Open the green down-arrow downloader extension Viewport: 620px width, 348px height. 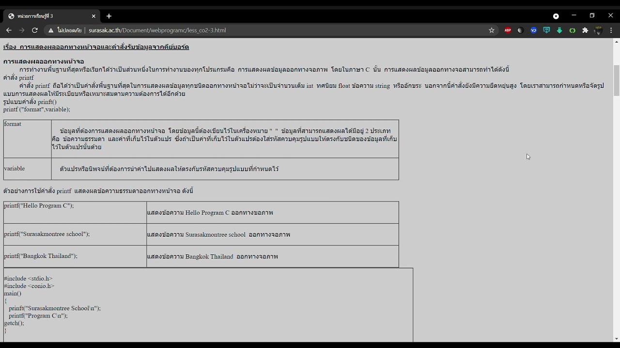point(559,30)
